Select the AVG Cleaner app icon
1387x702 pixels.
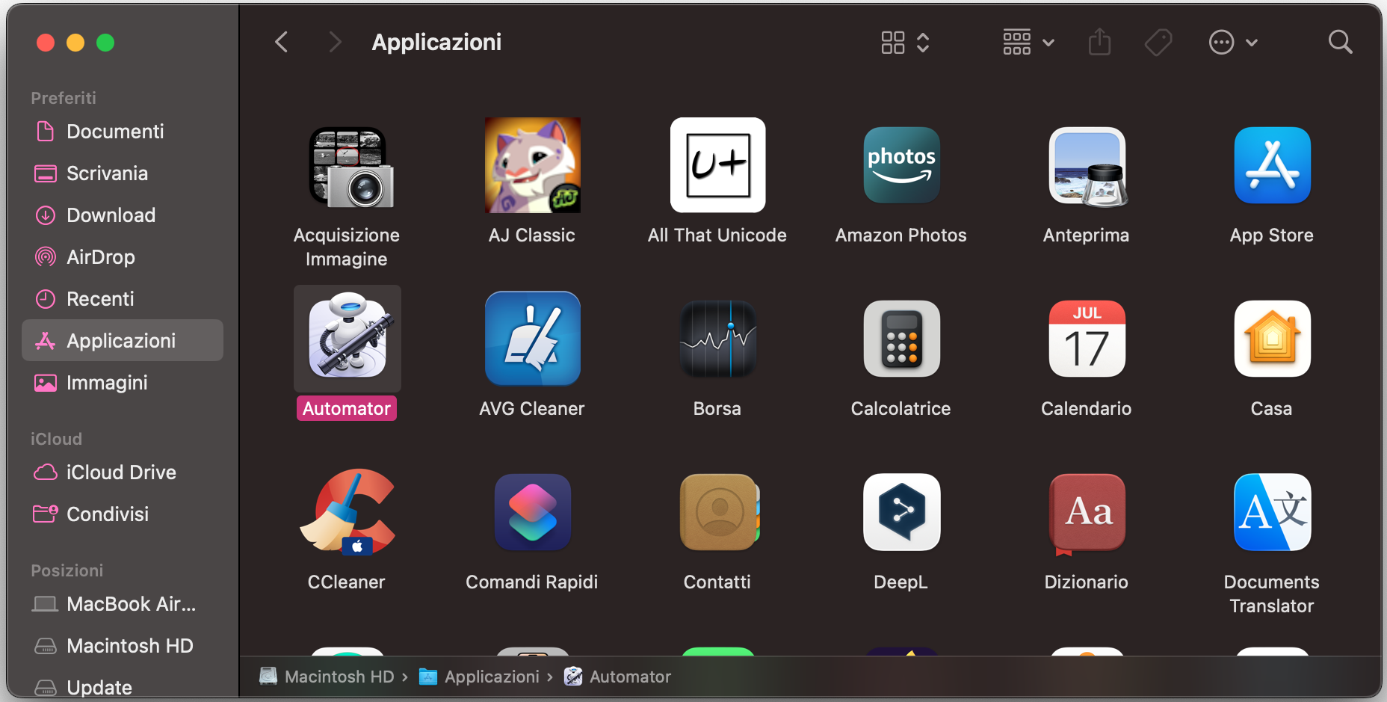[x=532, y=339]
